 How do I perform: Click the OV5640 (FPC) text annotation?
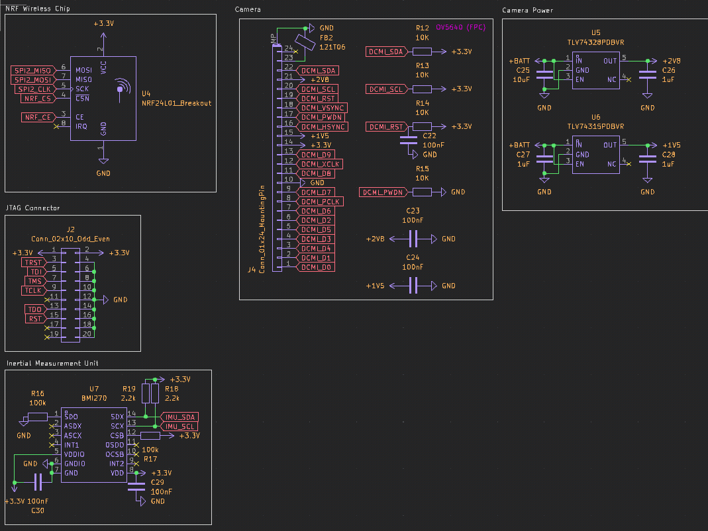[x=462, y=28]
